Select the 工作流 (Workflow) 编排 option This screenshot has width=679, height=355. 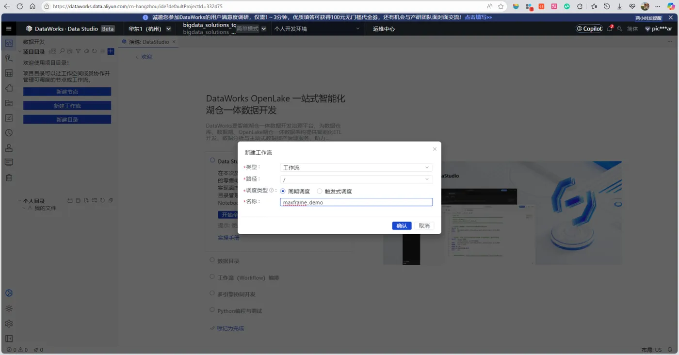212,276
